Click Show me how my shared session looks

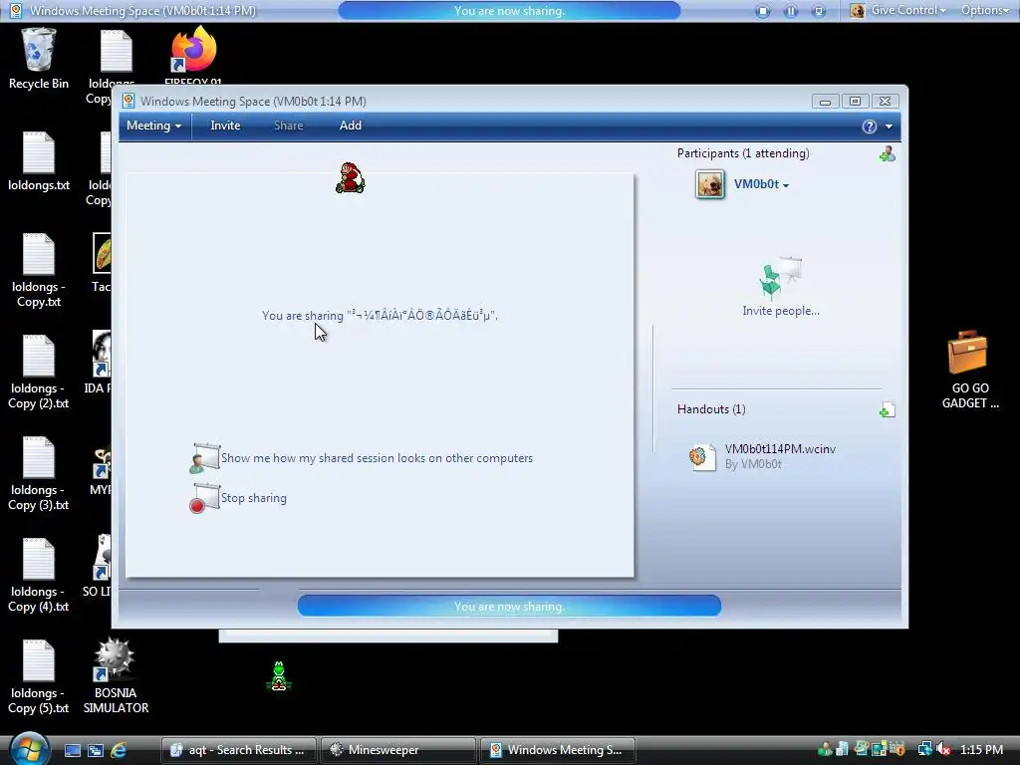pyautogui.click(x=377, y=458)
